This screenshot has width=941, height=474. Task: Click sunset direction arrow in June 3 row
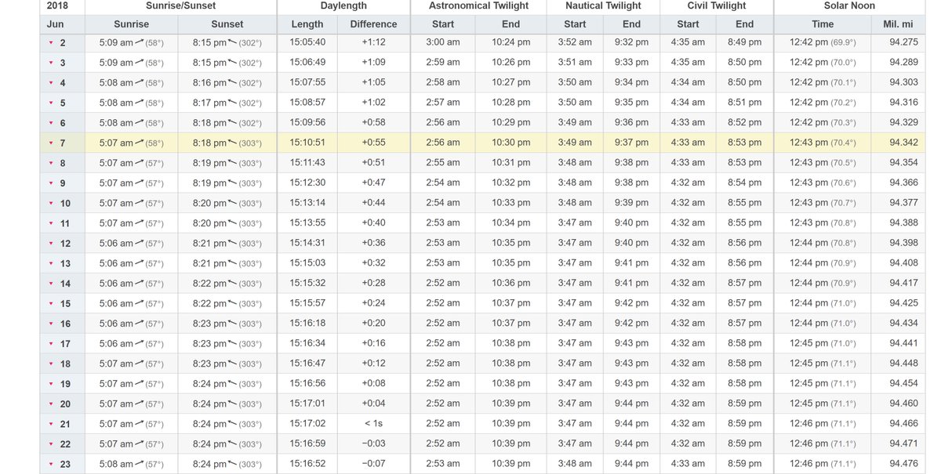tap(233, 62)
